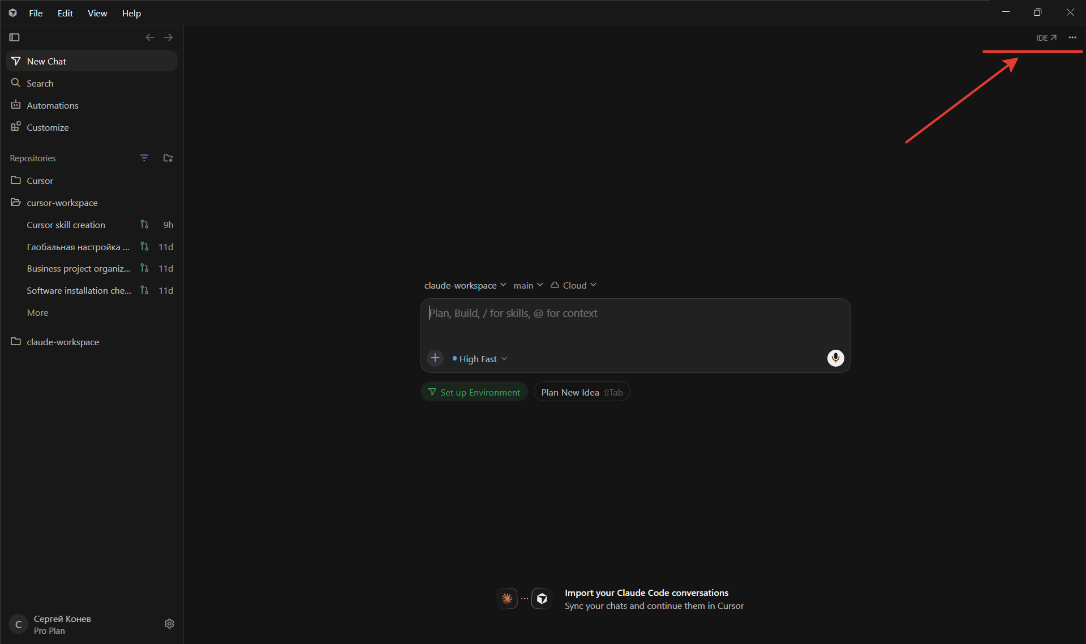
Task: Open the Глобальная настройка chat
Action: (x=92, y=247)
